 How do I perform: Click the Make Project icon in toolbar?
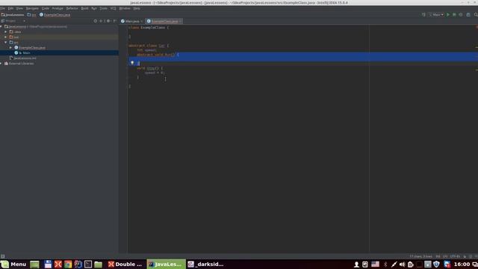point(423,15)
